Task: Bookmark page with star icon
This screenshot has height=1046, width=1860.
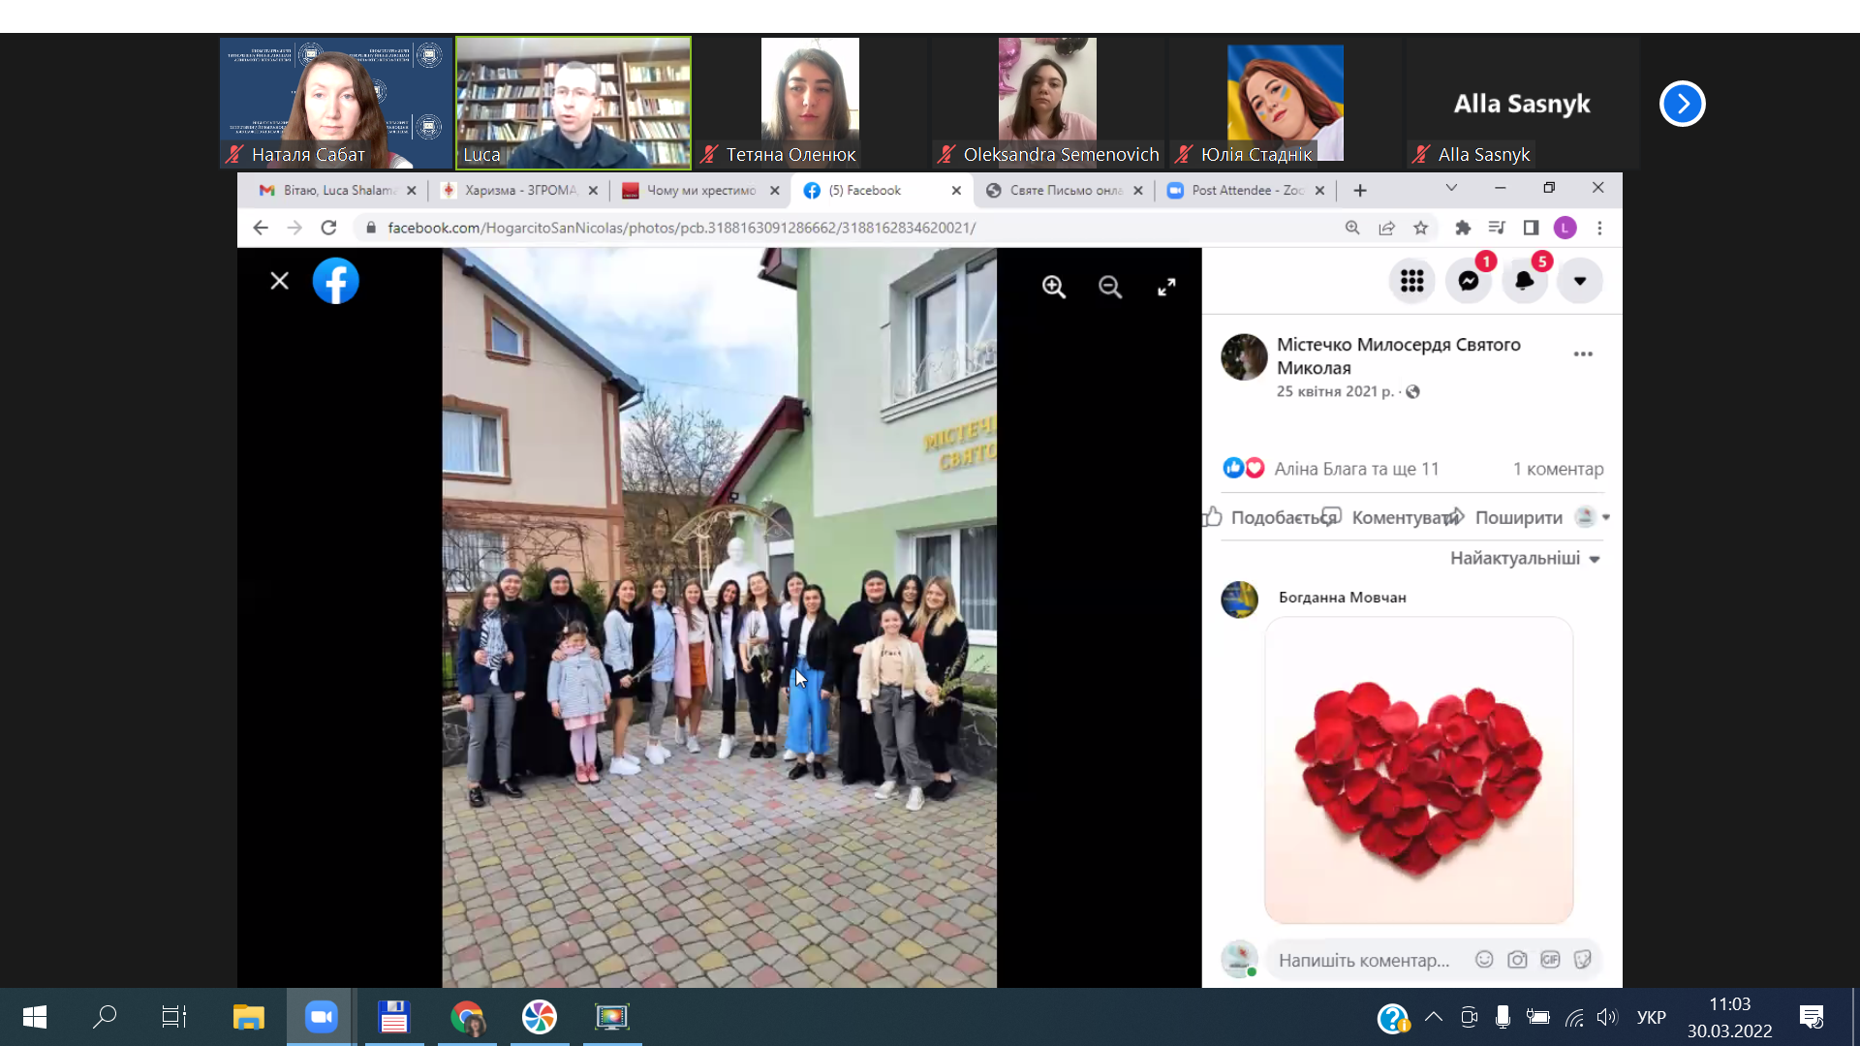Action: coord(1420,228)
